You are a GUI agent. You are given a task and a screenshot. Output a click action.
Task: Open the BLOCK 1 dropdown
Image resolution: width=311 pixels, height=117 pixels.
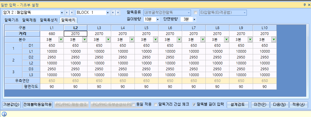pos(108,13)
